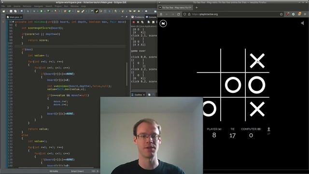
Task: Open the New wizard dropdown arrow
Action: click(7, 11)
